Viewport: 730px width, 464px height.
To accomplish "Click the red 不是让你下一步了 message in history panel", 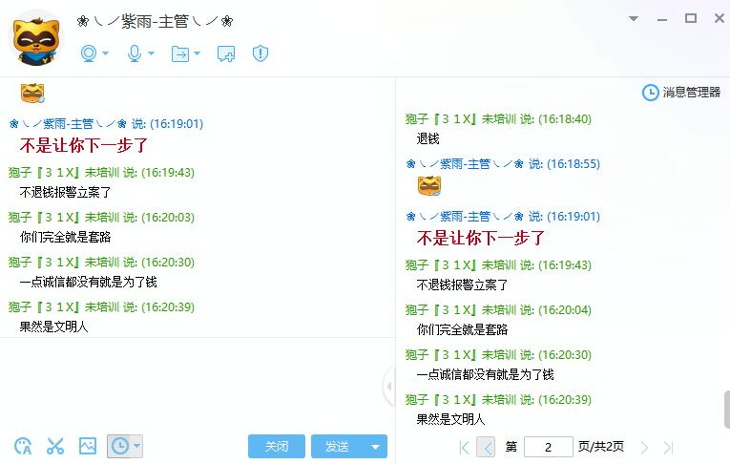I will click(x=481, y=238).
